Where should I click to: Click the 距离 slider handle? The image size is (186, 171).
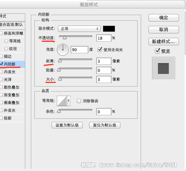tap(60, 61)
